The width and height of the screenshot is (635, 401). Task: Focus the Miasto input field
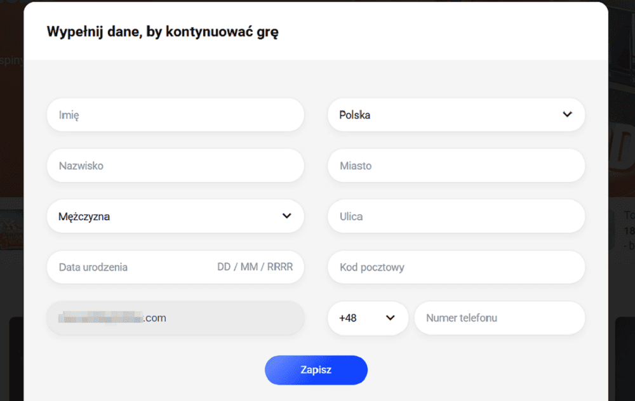pyautogui.click(x=456, y=166)
